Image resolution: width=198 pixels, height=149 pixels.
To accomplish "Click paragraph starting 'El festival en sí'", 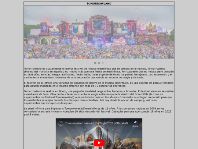I will pos(99,84).
